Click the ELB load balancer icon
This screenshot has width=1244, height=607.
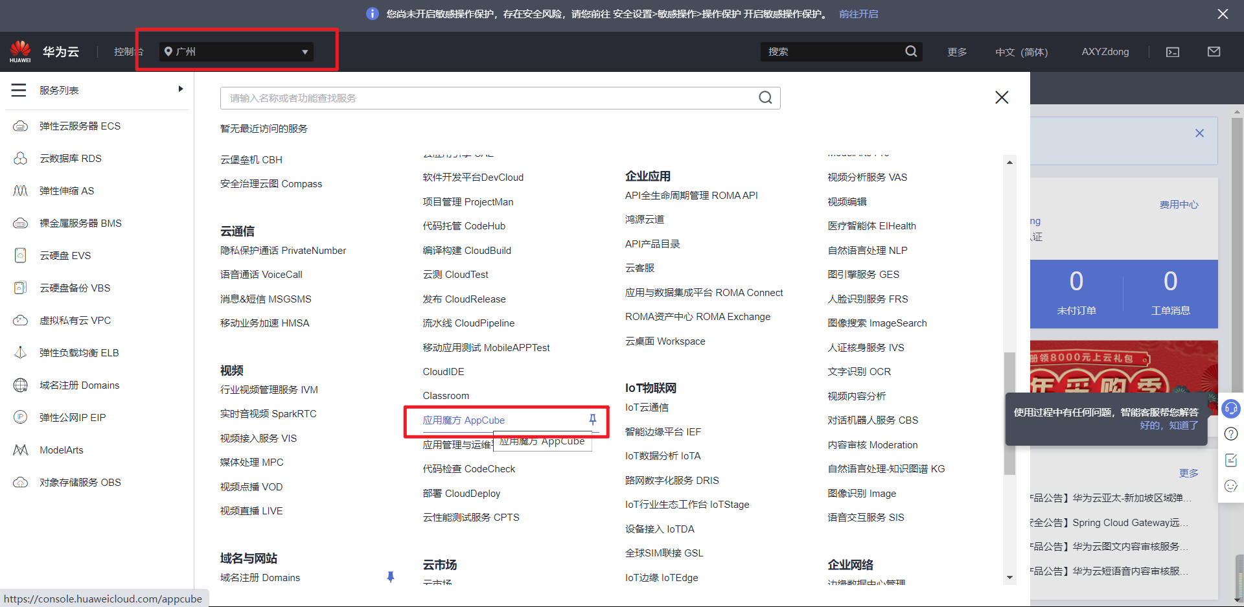click(21, 352)
